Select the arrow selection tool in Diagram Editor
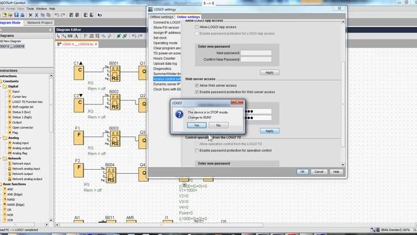Viewport: 417px width, 235px height. pyautogui.click(x=58, y=36)
